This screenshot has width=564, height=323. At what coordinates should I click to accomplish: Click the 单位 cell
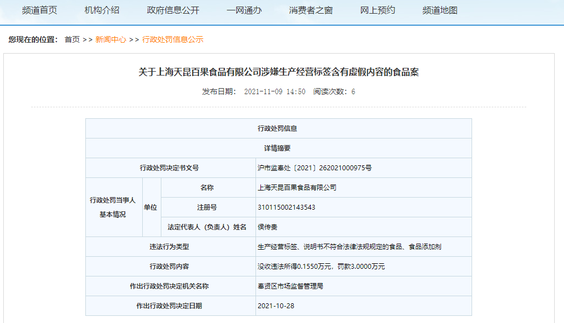[x=152, y=207]
